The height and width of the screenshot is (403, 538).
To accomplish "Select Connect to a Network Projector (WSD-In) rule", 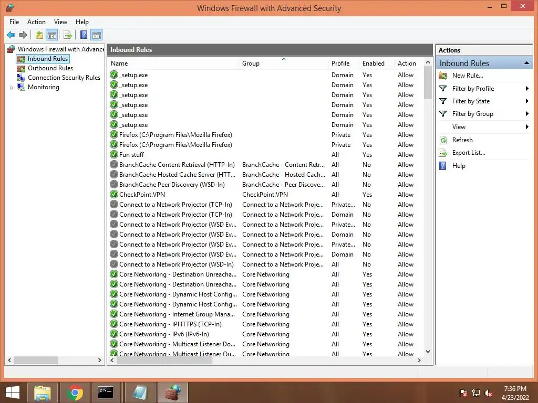I will pyautogui.click(x=266, y=264).
